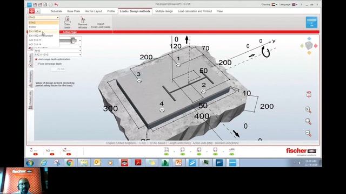Click the upper zoom magnifier icon
The height and width of the screenshot is (194, 346).
click(308, 110)
